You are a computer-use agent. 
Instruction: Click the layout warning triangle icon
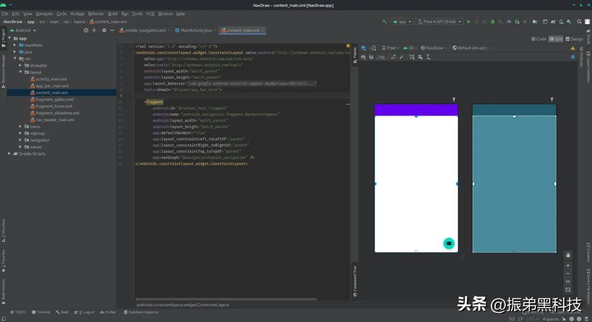(x=573, y=48)
